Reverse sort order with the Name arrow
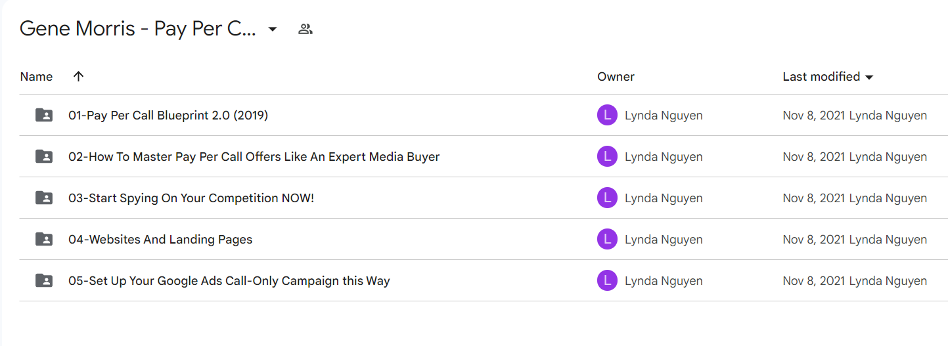This screenshot has height=346, width=948. coord(78,77)
